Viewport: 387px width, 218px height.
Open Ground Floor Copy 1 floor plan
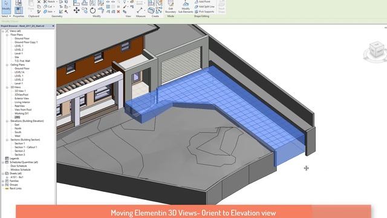pyautogui.click(x=26, y=42)
